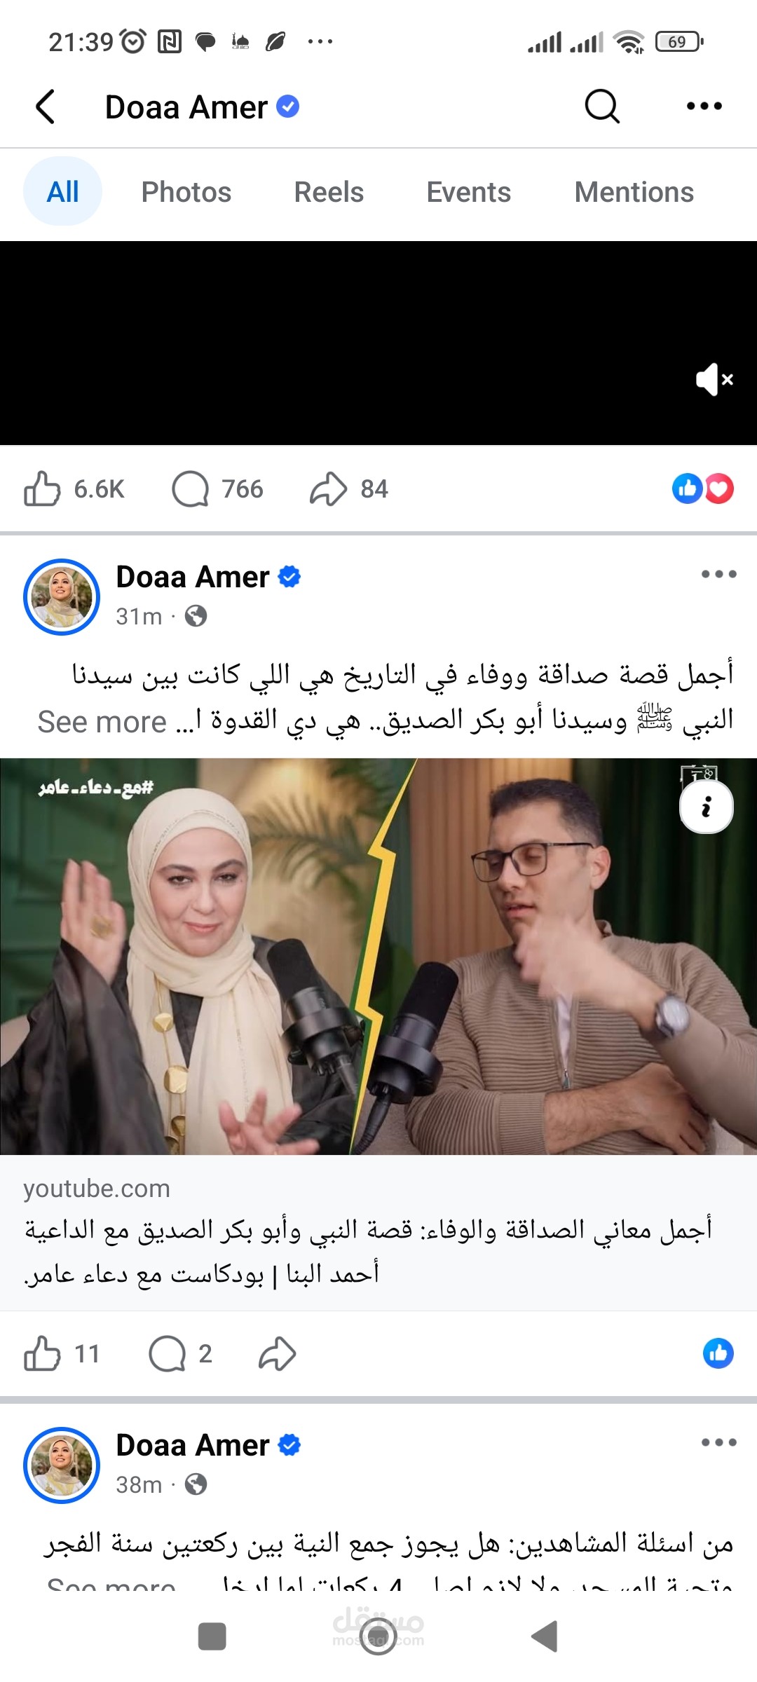The image size is (757, 1682).
Task: Open options menu for 31m post
Action: [719, 574]
